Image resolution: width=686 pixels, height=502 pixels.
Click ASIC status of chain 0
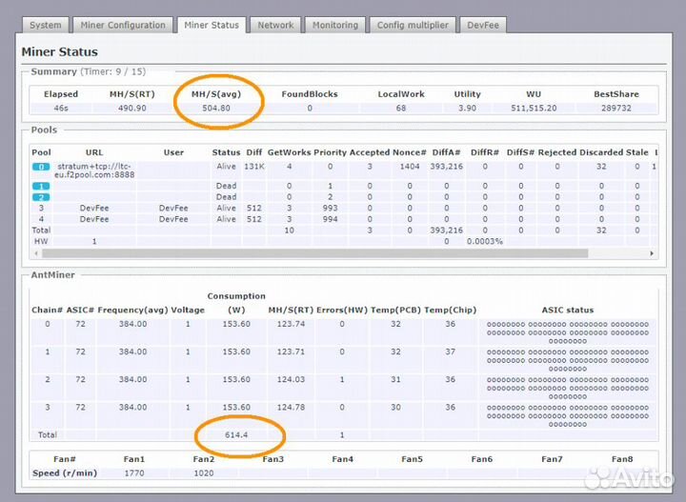567,331
